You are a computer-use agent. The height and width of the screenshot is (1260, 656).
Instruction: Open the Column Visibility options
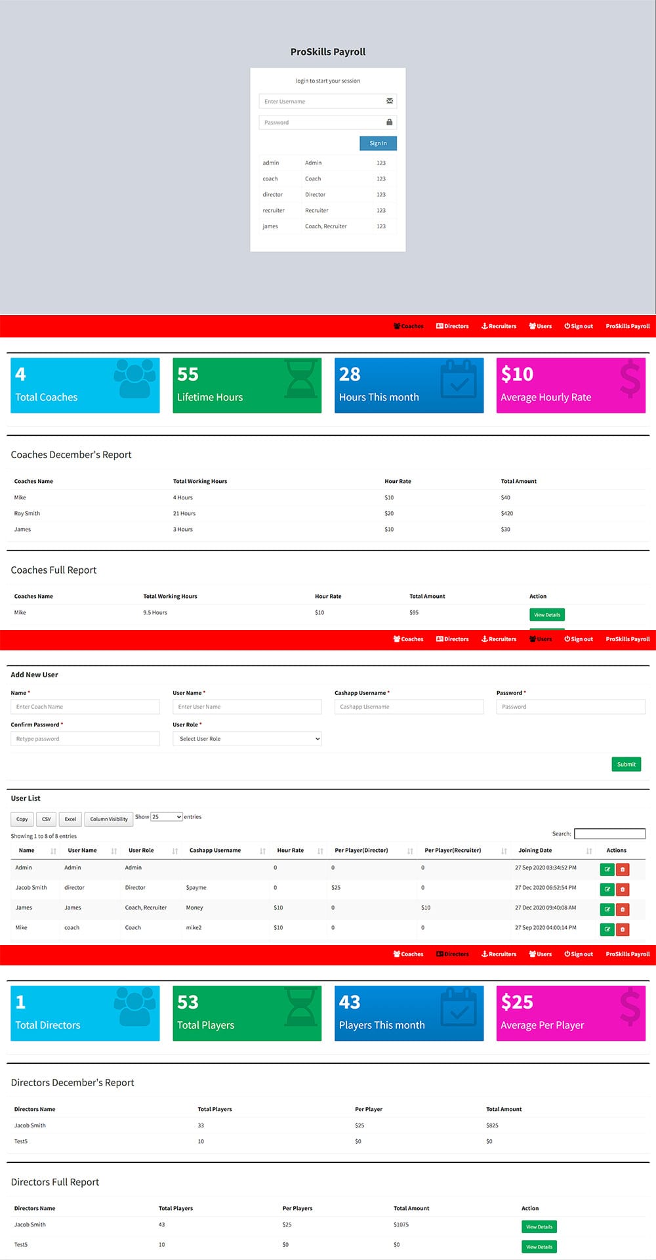(x=109, y=819)
